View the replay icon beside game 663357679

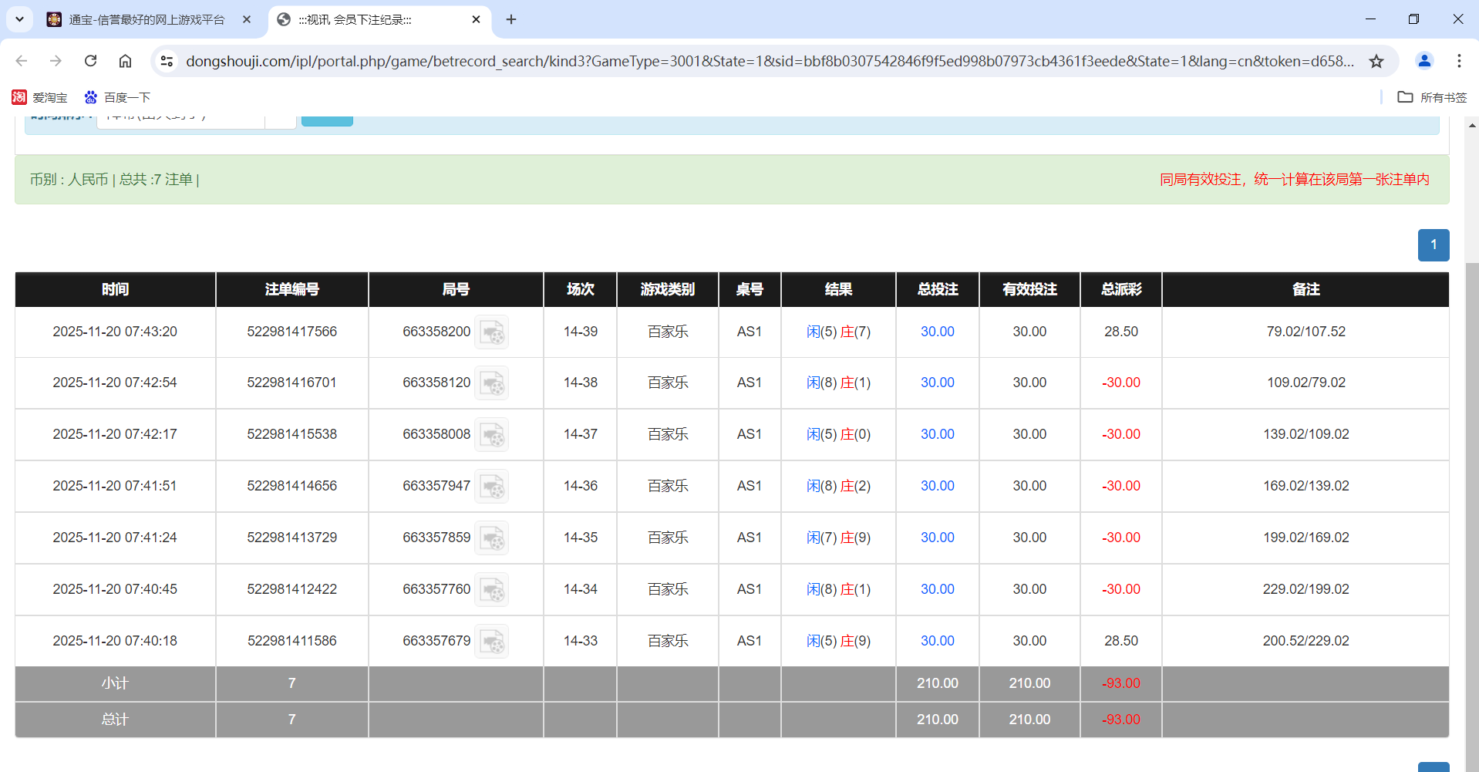(x=491, y=641)
